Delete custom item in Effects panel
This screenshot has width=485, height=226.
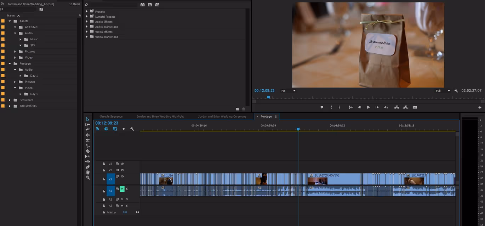243,109
